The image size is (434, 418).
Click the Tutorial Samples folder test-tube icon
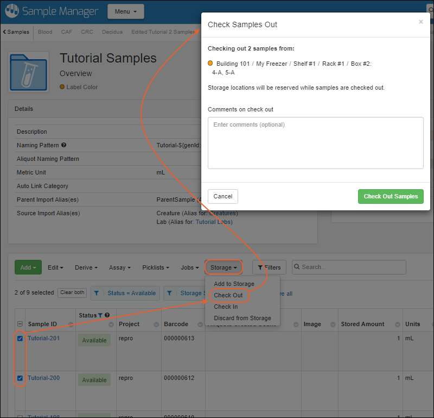(28, 72)
